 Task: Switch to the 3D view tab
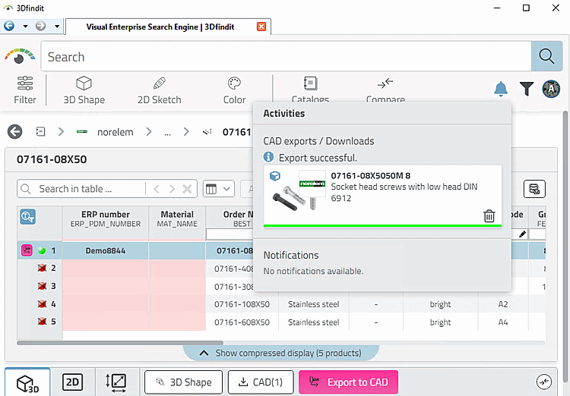pyautogui.click(x=27, y=382)
